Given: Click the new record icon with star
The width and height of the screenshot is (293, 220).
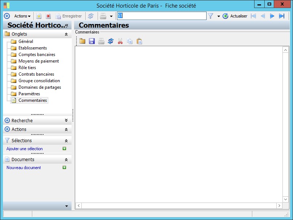Looking at the screenshot, I should (x=39, y=16).
